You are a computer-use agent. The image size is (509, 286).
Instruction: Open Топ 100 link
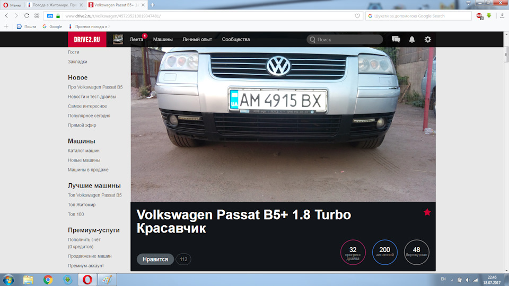[x=76, y=214]
